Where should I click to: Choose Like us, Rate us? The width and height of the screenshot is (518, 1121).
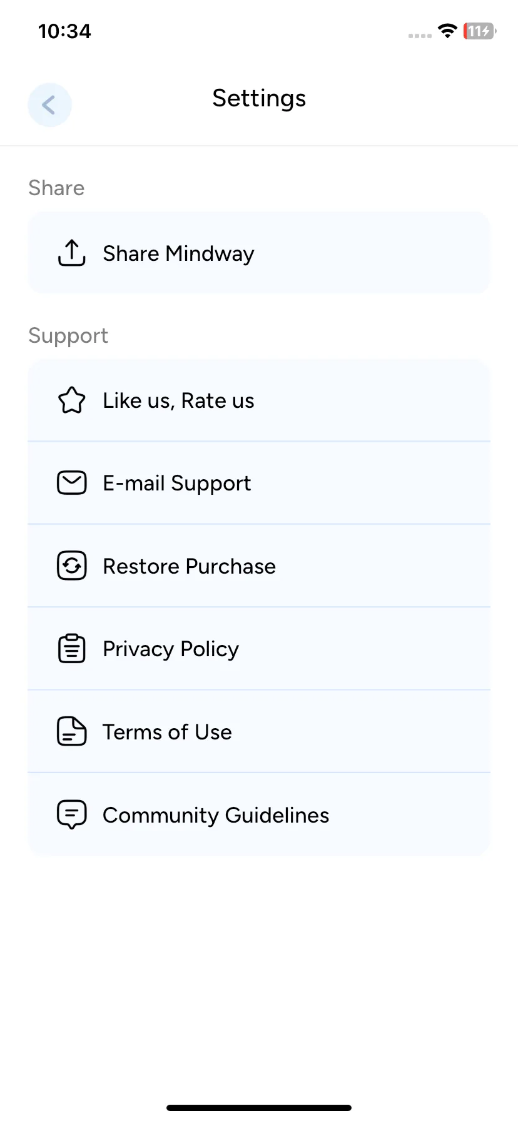259,400
